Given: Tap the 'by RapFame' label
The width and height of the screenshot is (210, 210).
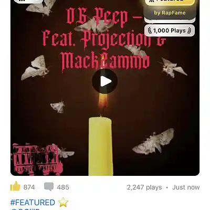Looking at the screenshot, I should (170, 13).
